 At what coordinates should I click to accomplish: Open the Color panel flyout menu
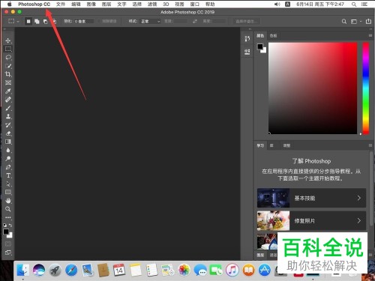(370, 35)
